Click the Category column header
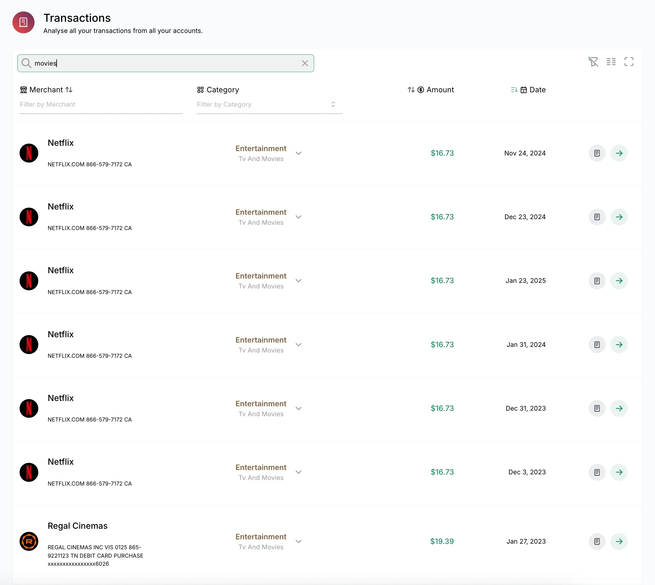 pos(218,90)
